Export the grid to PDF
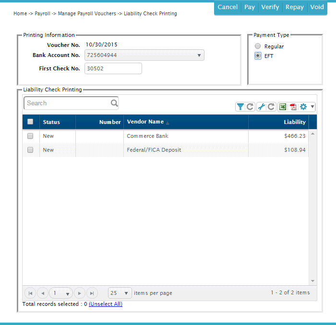Image resolution: width=336 pixels, height=325 pixels. [x=293, y=107]
